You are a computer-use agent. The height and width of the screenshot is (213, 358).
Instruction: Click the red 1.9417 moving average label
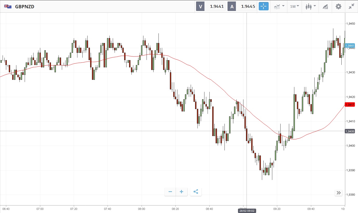click(350, 105)
